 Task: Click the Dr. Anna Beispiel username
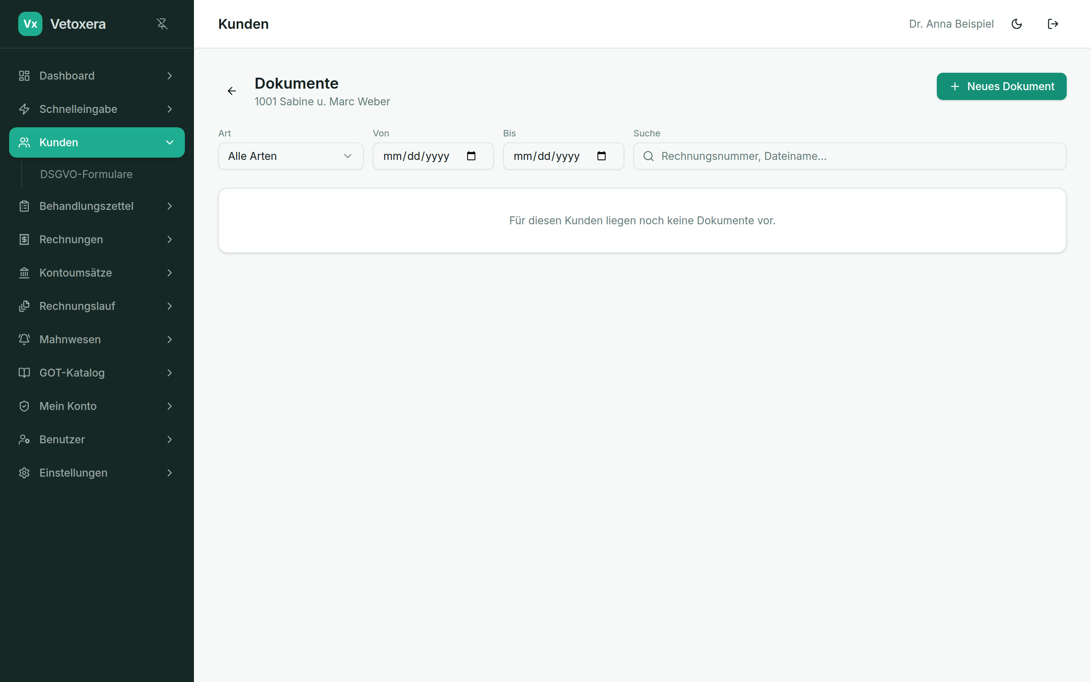(951, 24)
